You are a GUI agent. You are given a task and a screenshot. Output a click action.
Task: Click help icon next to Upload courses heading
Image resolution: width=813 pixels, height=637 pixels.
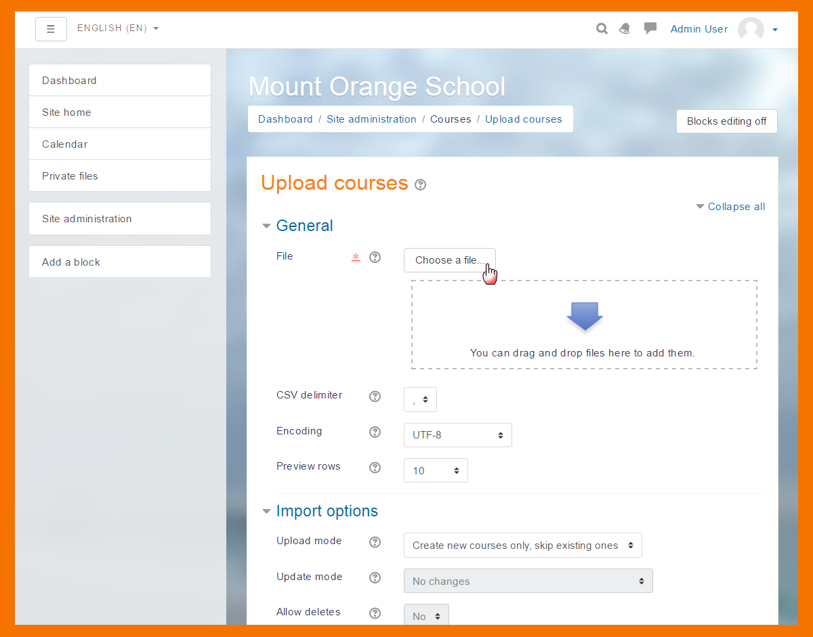tap(420, 184)
